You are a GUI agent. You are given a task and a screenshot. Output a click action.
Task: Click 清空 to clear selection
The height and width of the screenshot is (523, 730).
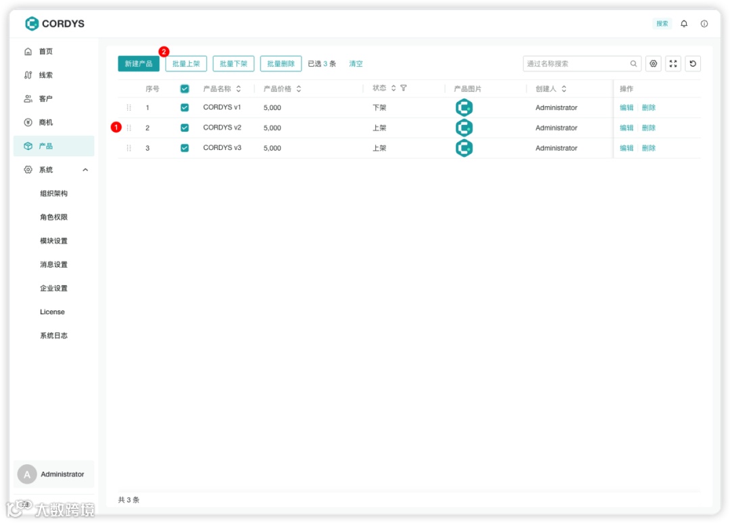[356, 64]
